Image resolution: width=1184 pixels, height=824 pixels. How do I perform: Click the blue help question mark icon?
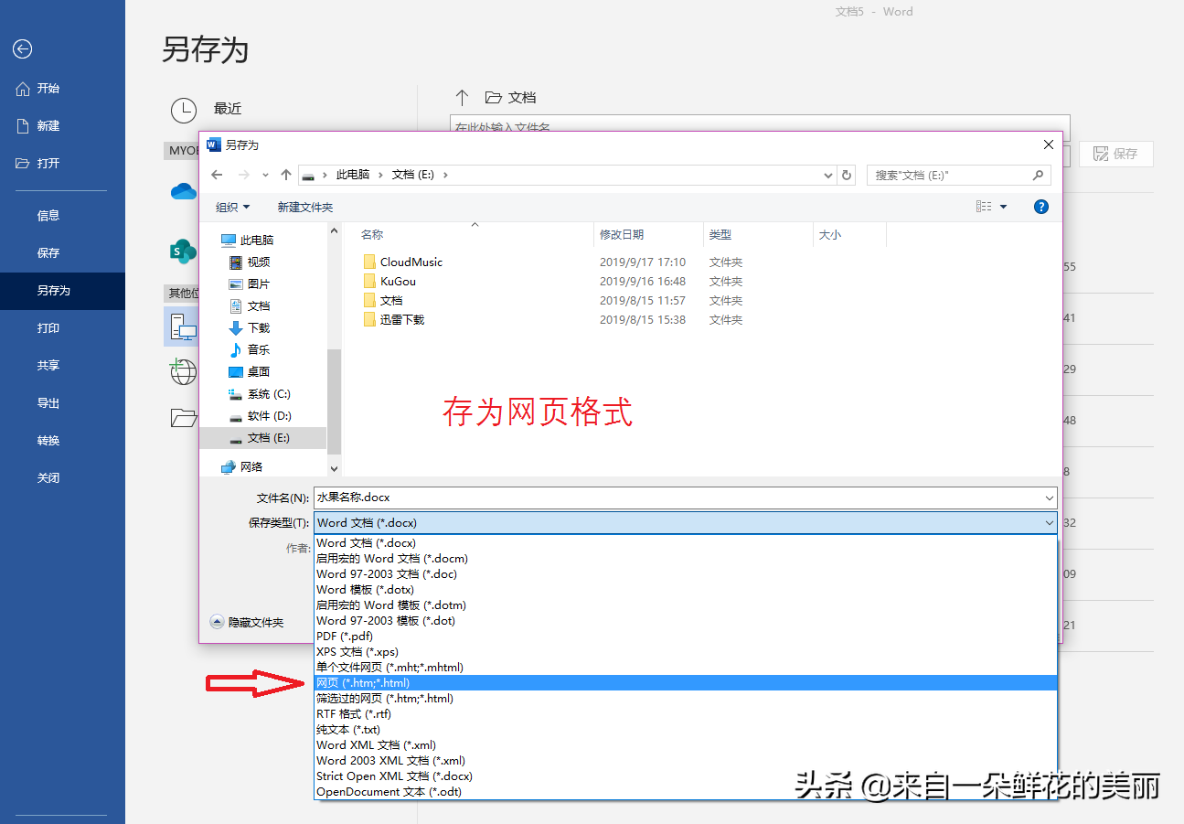point(1040,207)
